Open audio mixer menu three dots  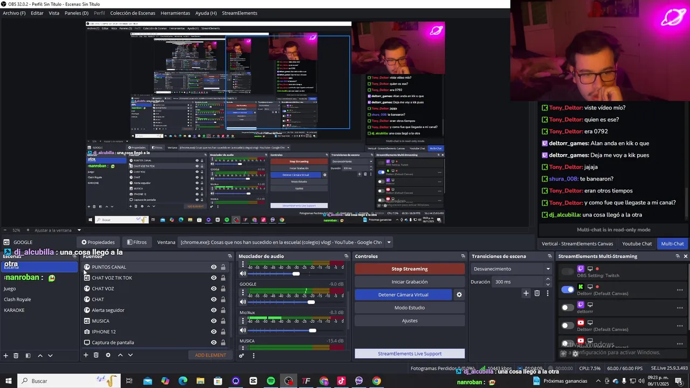pyautogui.click(x=253, y=355)
